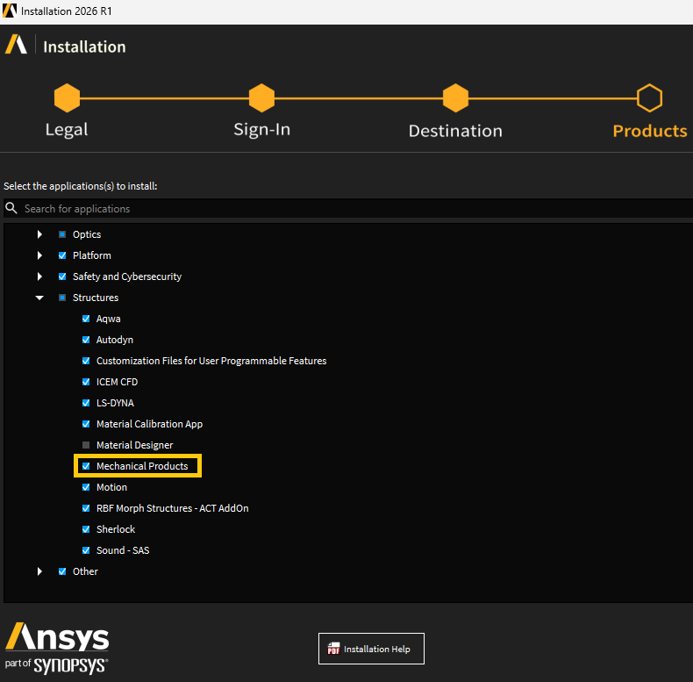This screenshot has height=682, width=693.
Task: Select the Motion row text
Action: [x=111, y=487]
